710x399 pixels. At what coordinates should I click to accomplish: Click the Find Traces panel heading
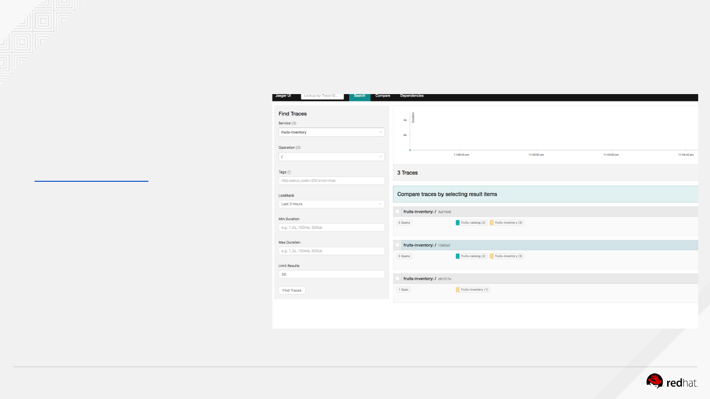[292, 114]
